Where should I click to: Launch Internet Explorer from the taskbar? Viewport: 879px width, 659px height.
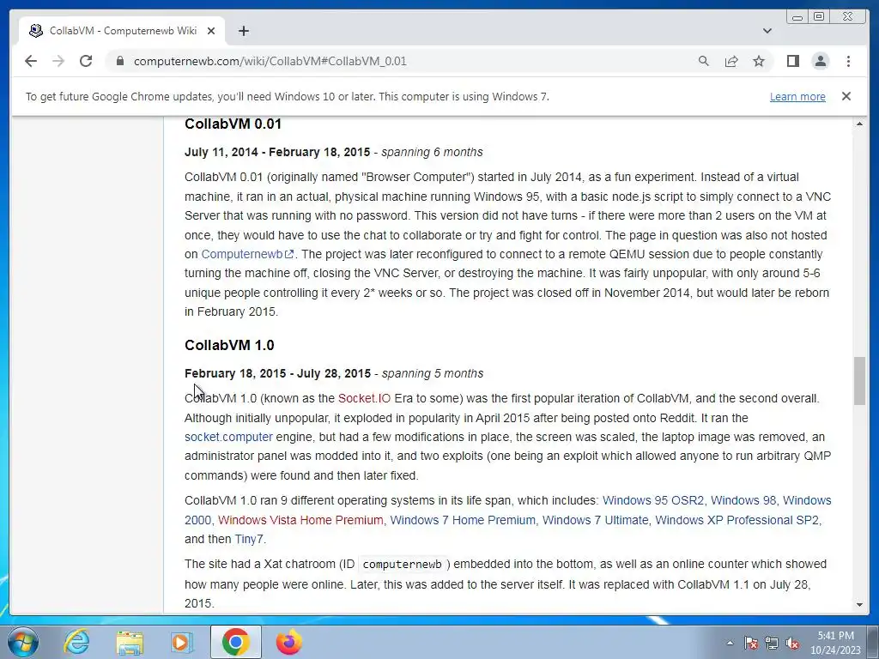point(76,642)
